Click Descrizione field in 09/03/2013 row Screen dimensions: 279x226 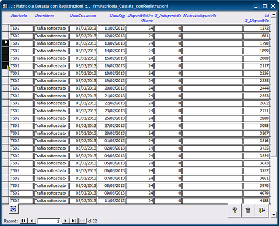point(51,193)
